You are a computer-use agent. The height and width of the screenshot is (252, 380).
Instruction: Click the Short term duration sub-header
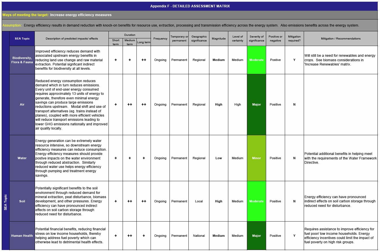click(116, 42)
